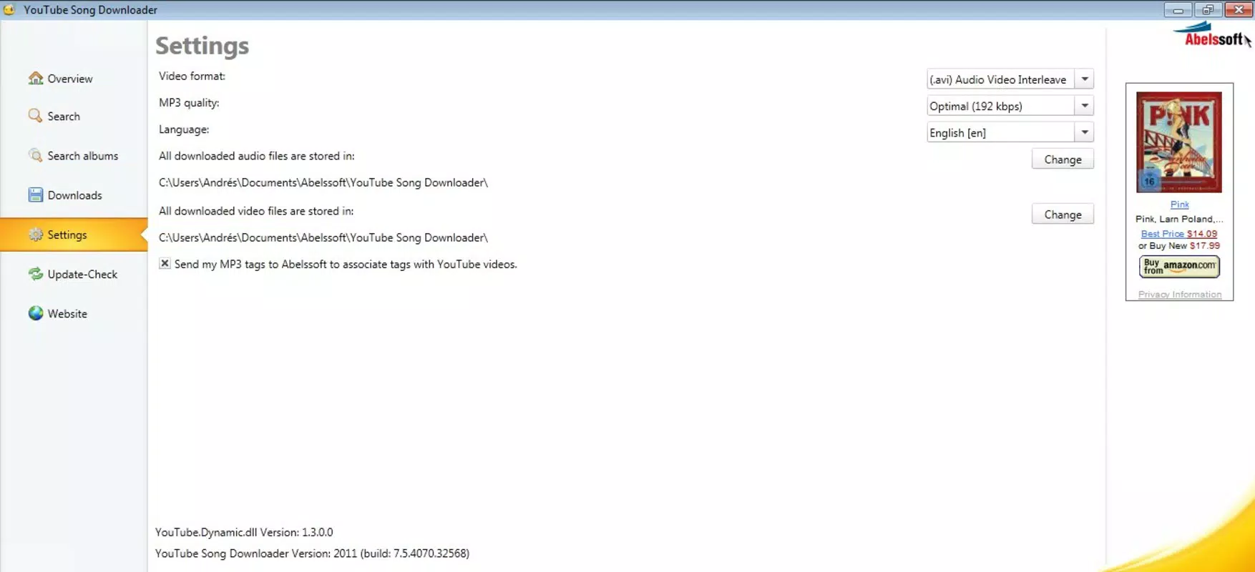The height and width of the screenshot is (572, 1255).
Task: Click the Buy from amazon.com button
Action: tap(1179, 267)
